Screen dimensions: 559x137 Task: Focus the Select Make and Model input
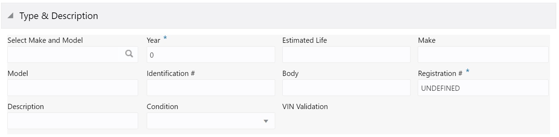(73, 55)
